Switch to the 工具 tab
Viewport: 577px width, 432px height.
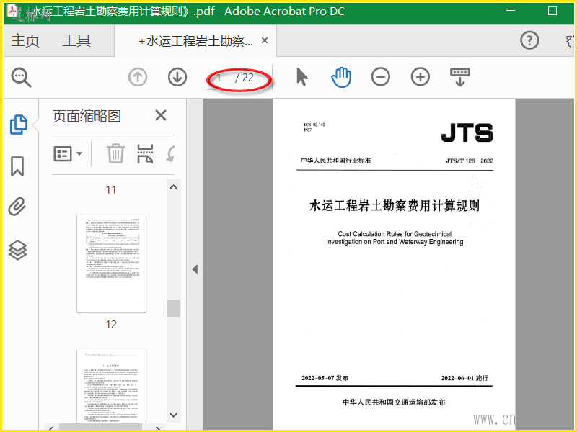coord(76,40)
